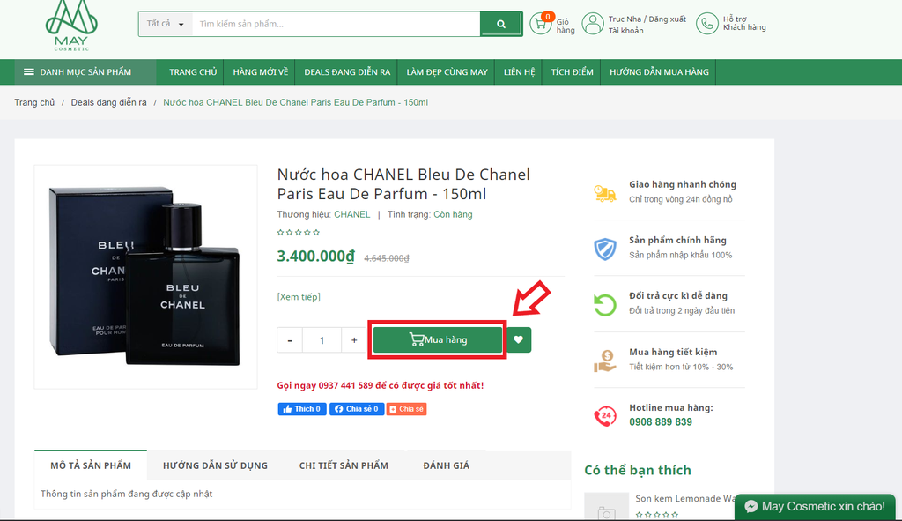Select Mô tả sản phẩm tab
Viewport: 902px width, 521px height.
91,465
